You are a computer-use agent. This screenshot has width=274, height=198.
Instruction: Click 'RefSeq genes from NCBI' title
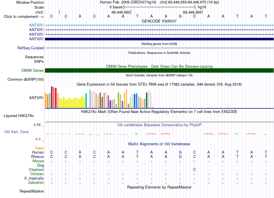(159, 44)
